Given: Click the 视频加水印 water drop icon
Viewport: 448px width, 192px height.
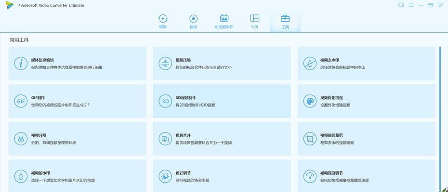Looking at the screenshot, I should coord(21,176).
